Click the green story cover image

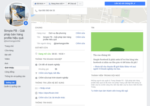coord(117,42)
